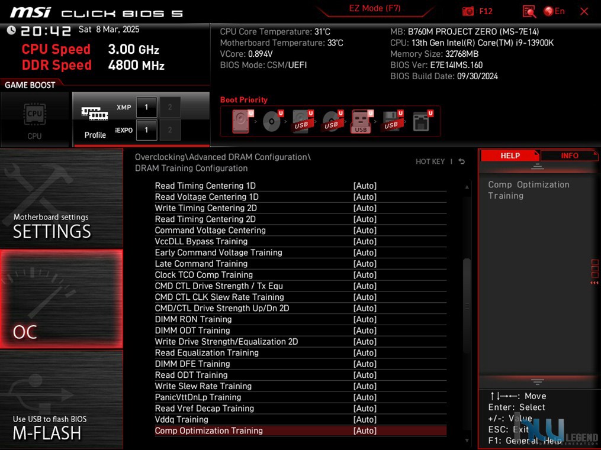This screenshot has width=601, height=450.
Task: Select PanicVttDnLp Training row
Action: click(x=301, y=397)
